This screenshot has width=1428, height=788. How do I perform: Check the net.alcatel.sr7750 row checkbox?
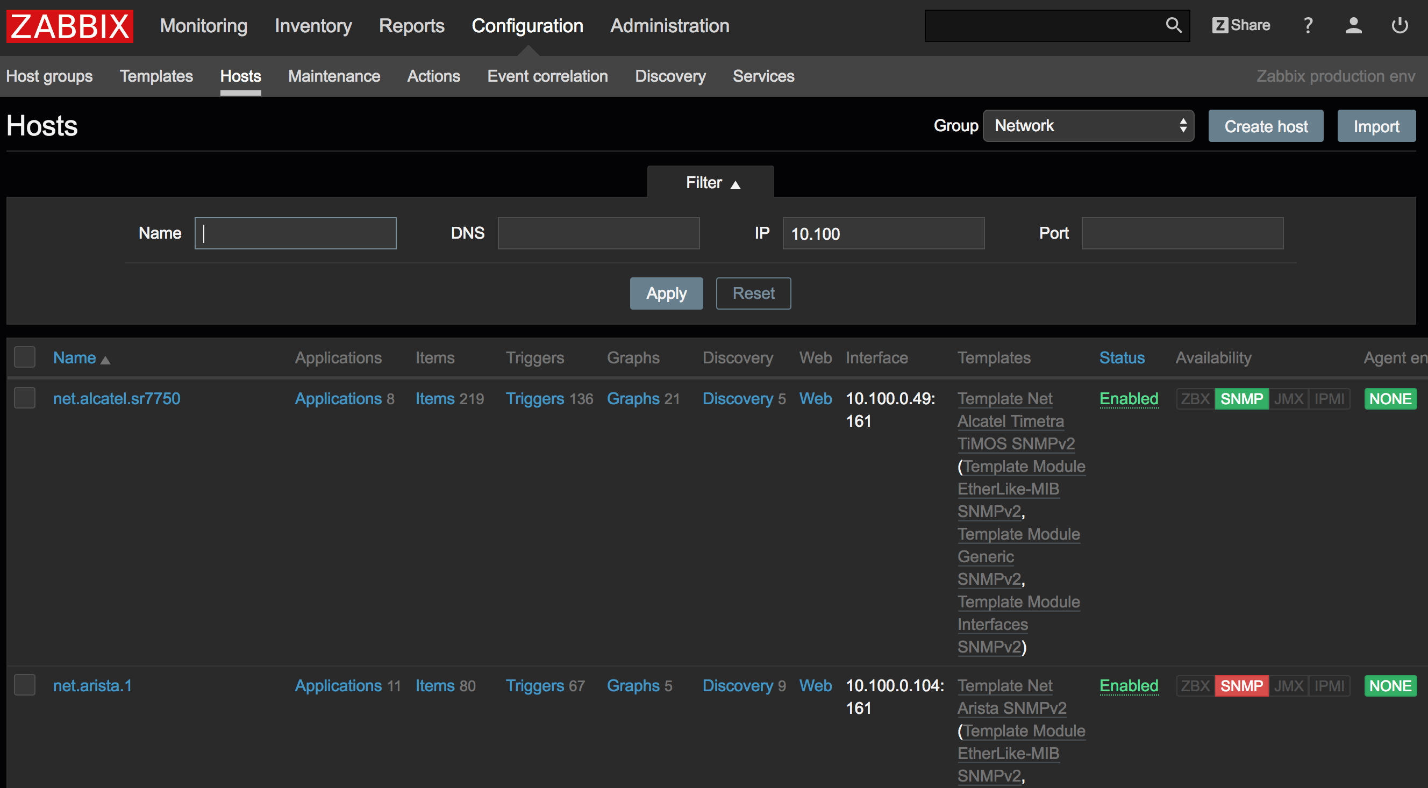click(25, 398)
